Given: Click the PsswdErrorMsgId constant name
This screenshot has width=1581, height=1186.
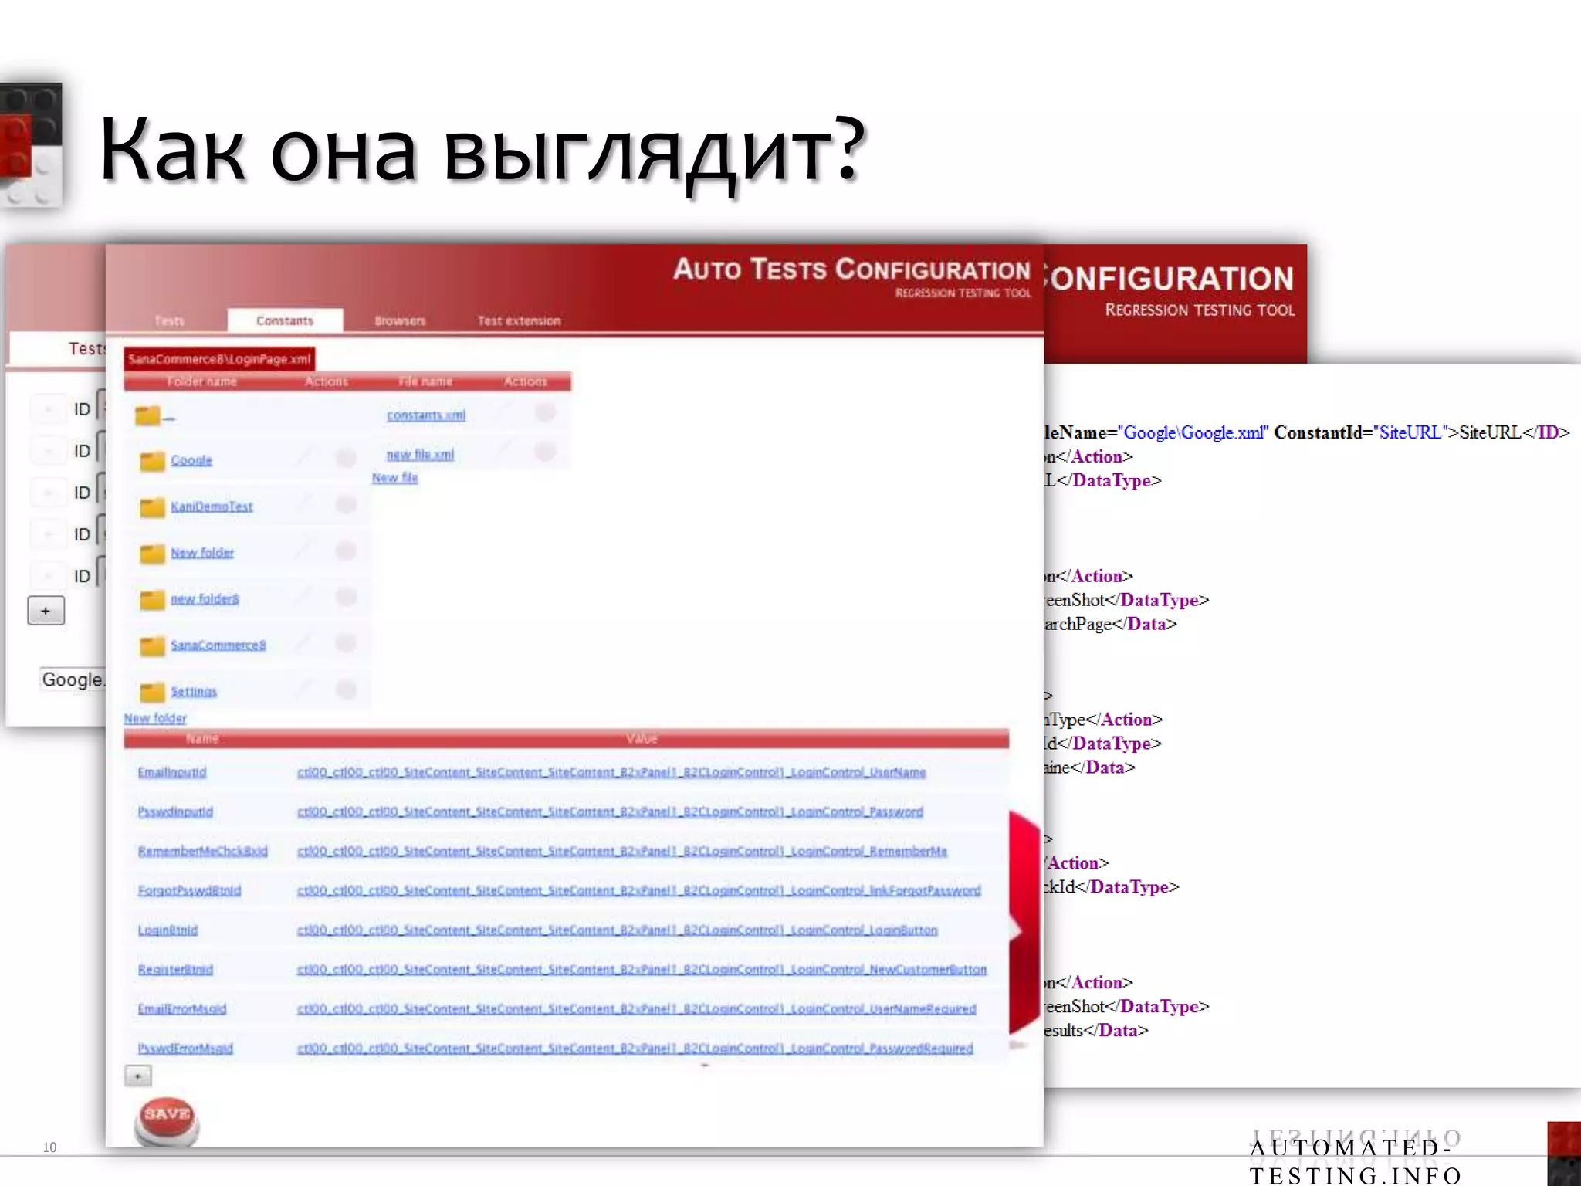Looking at the screenshot, I should point(185,1048).
